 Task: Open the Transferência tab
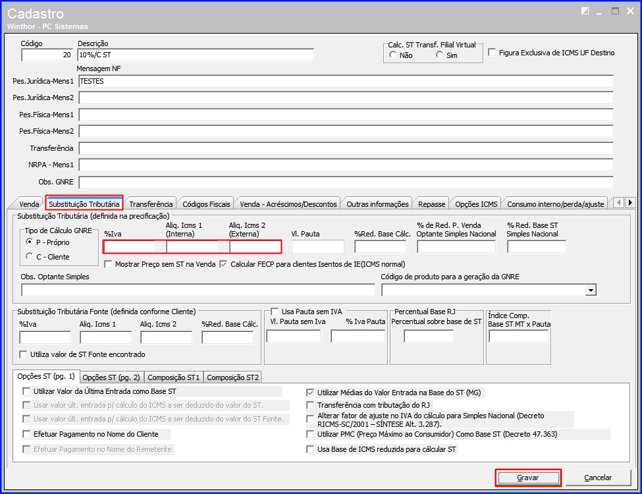tap(151, 204)
